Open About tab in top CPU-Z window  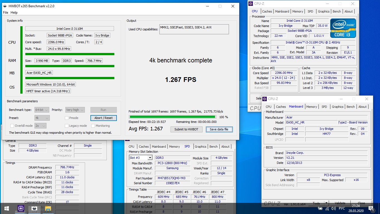[349, 11]
